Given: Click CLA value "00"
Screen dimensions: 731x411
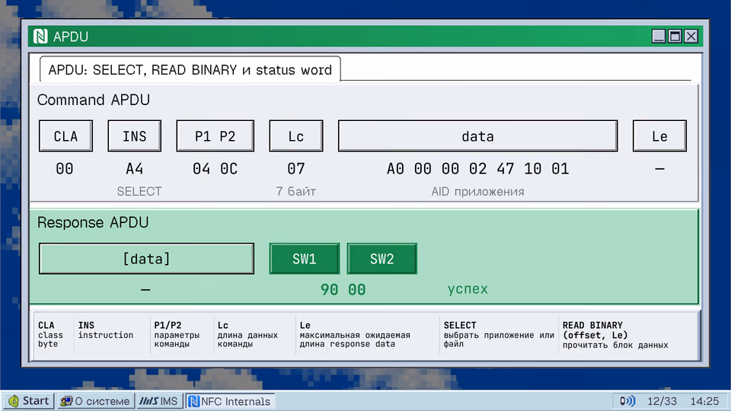Looking at the screenshot, I should coord(64,169).
